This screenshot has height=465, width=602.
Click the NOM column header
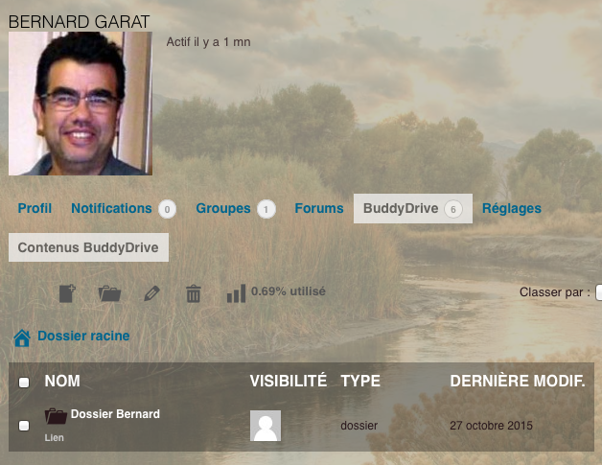click(x=62, y=381)
